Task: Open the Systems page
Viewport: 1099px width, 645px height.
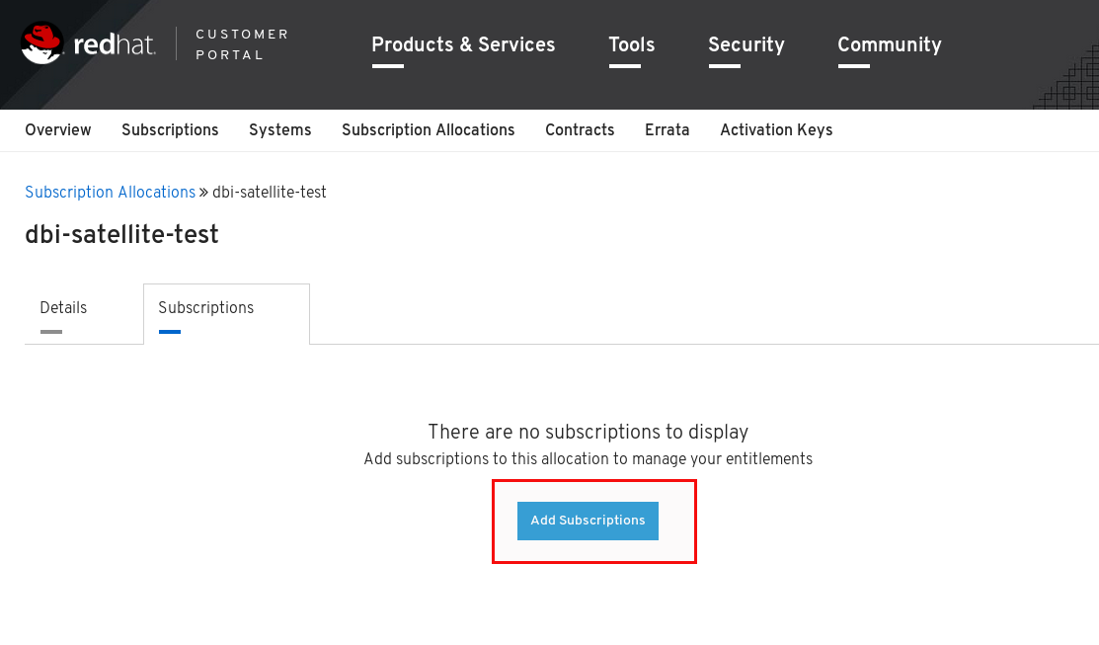Action: 279,129
